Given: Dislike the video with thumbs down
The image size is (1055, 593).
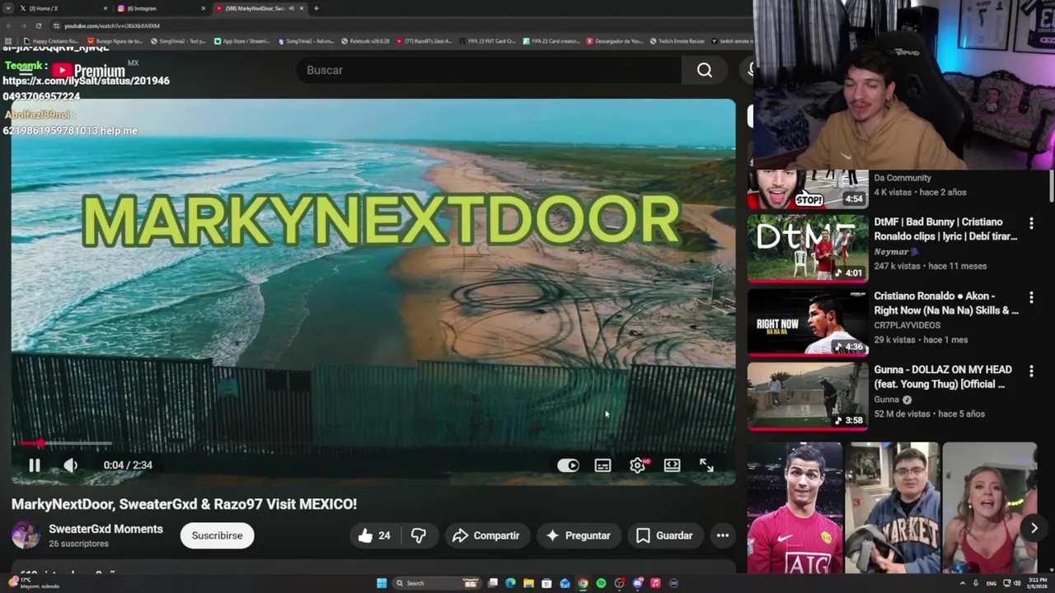Looking at the screenshot, I should pos(419,535).
